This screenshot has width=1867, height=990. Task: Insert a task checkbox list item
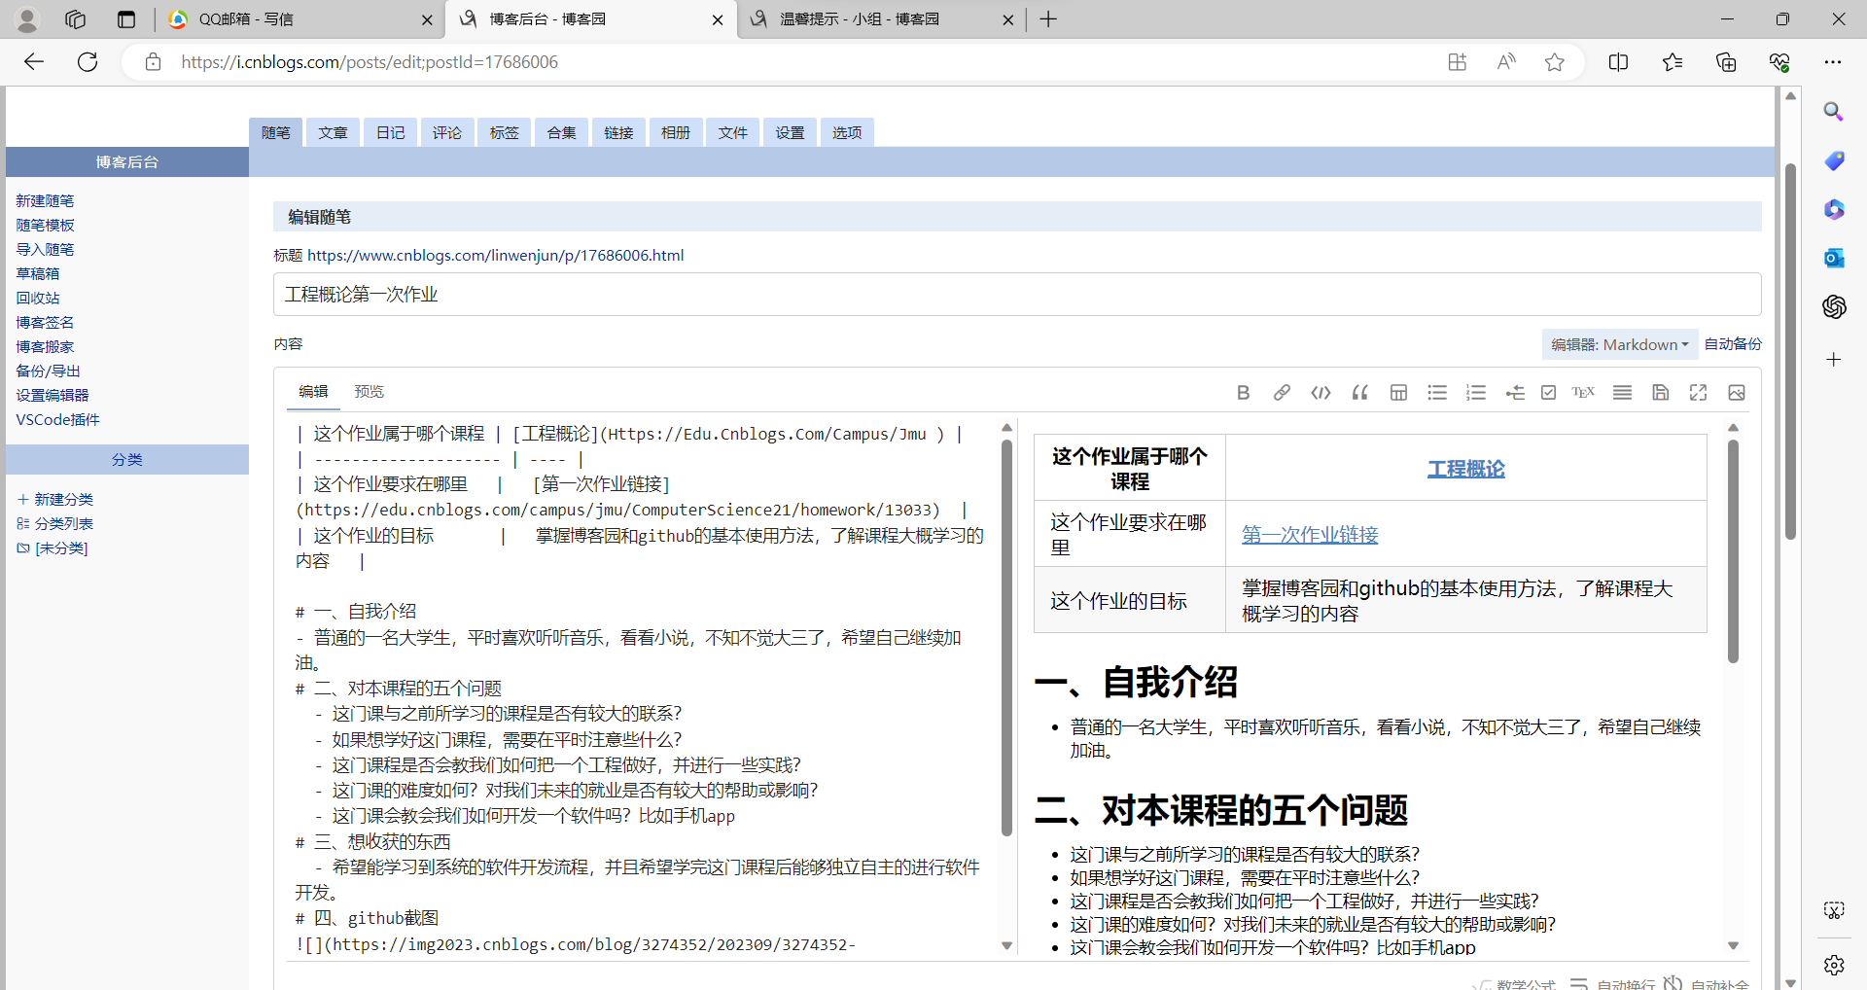pos(1548,392)
